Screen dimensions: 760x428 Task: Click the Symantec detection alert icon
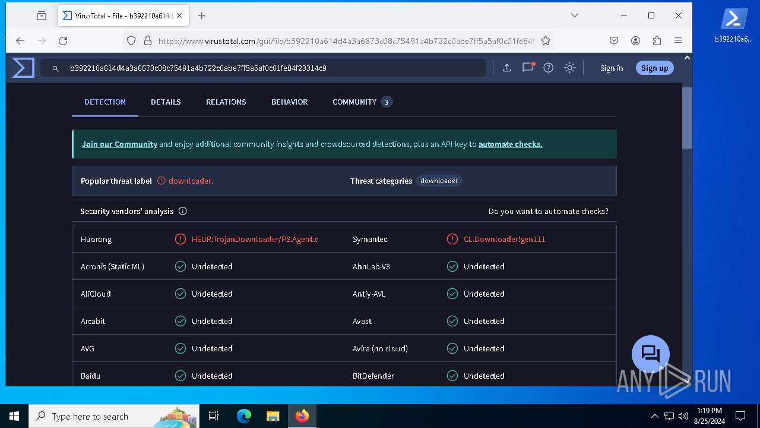click(452, 239)
